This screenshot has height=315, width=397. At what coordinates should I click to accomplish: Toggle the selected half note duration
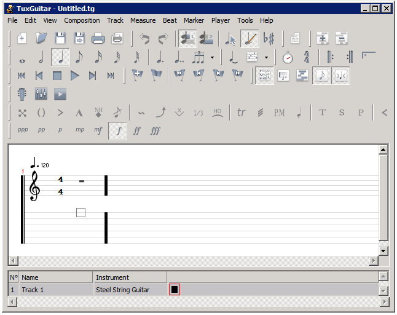60,58
